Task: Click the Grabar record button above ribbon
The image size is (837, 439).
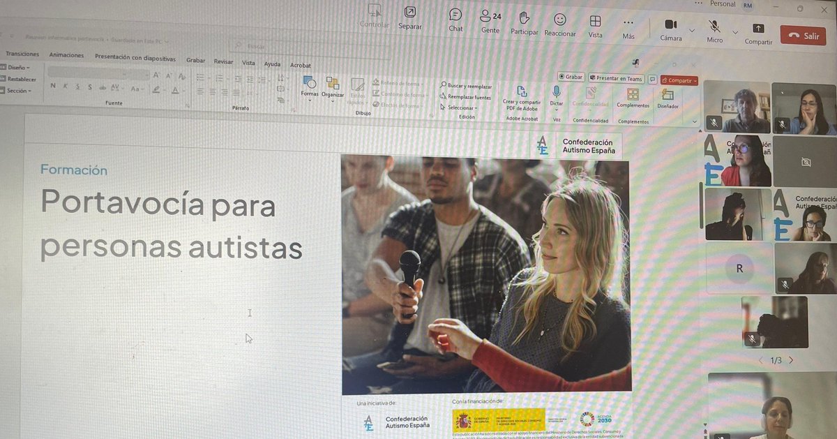Action: click(x=571, y=77)
